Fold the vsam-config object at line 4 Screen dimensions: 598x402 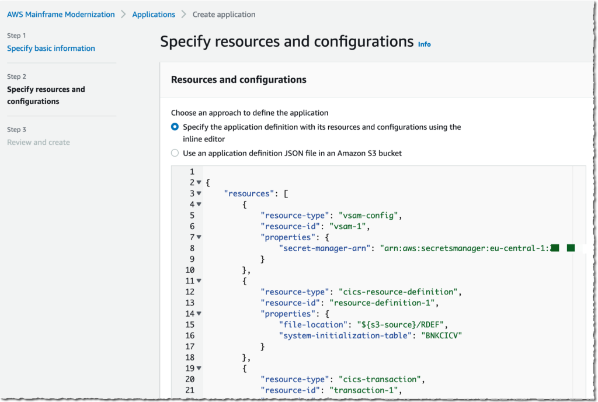click(x=197, y=204)
